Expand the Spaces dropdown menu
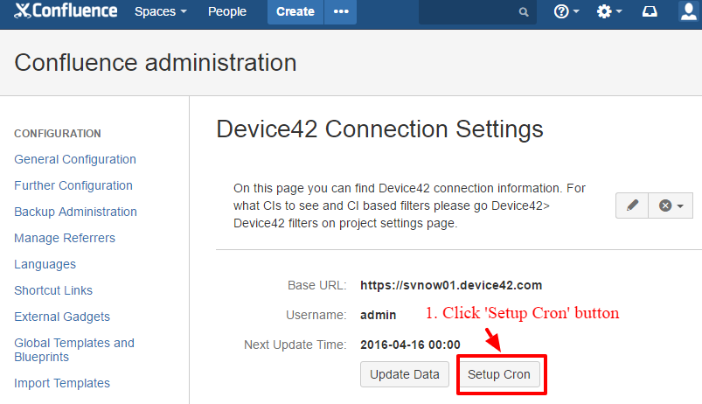Image resolution: width=702 pixels, height=404 pixels. pos(161,12)
